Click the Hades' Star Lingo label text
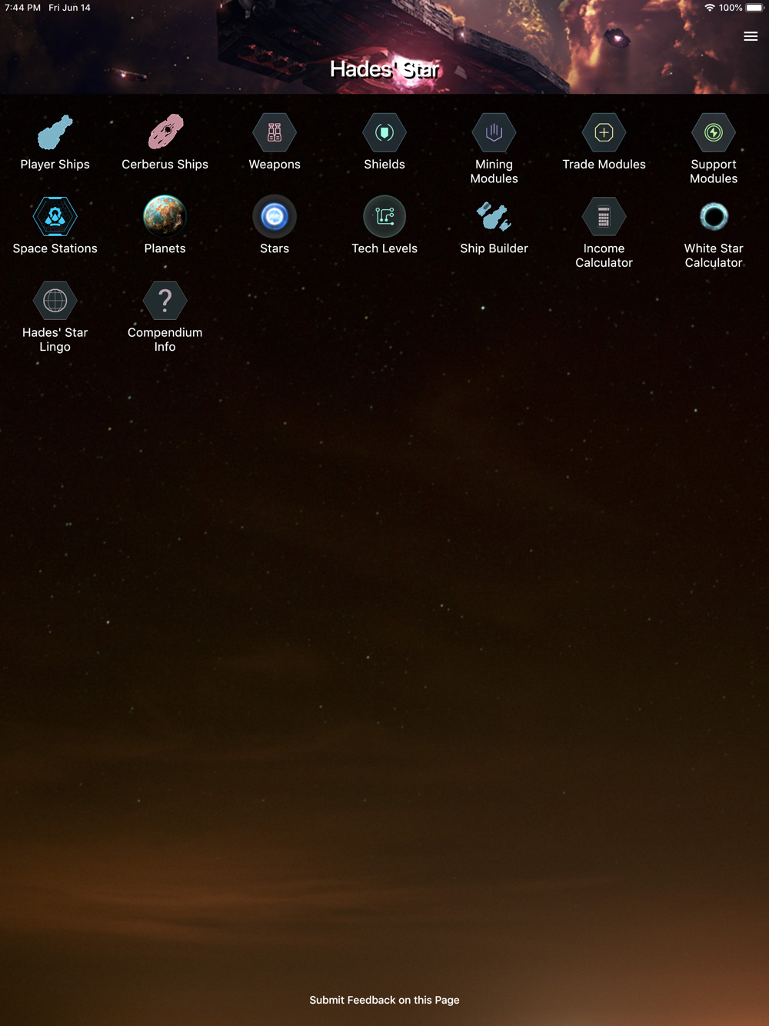This screenshot has height=1026, width=769. click(55, 339)
